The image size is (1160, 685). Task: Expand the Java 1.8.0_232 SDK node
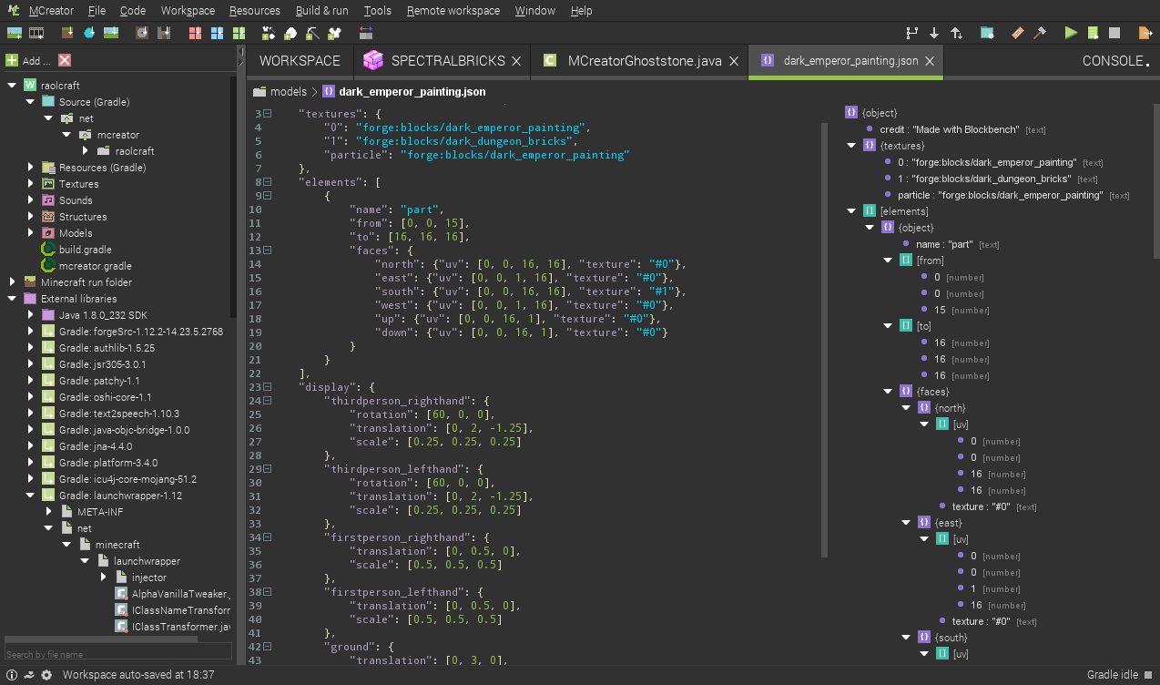point(30,315)
